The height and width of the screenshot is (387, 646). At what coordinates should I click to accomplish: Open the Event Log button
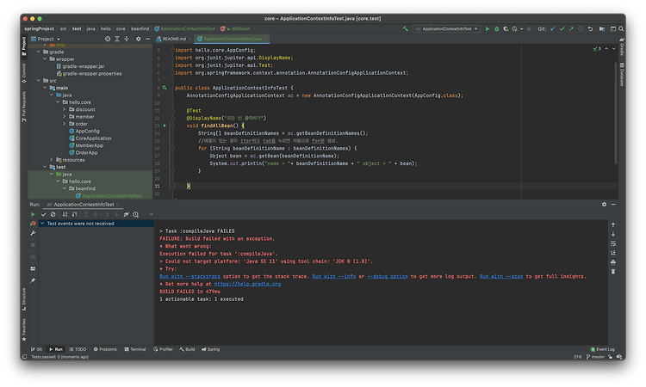coord(602,349)
